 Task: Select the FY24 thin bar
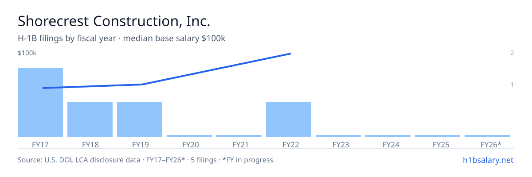point(388,136)
